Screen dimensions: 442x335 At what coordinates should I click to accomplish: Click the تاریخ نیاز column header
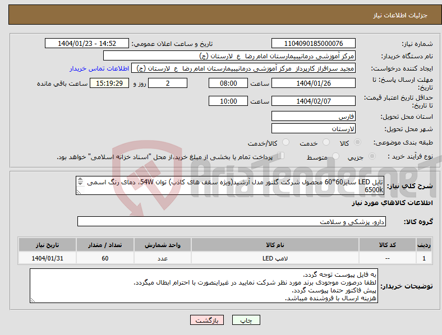tap(47, 245)
